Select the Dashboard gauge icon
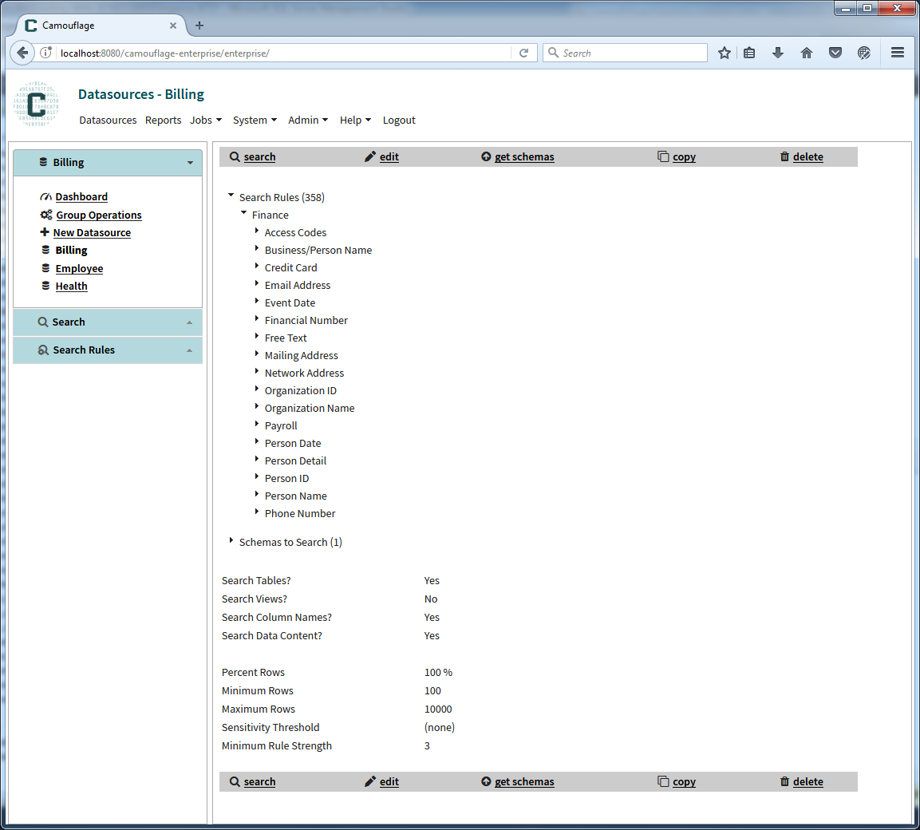 coord(45,196)
